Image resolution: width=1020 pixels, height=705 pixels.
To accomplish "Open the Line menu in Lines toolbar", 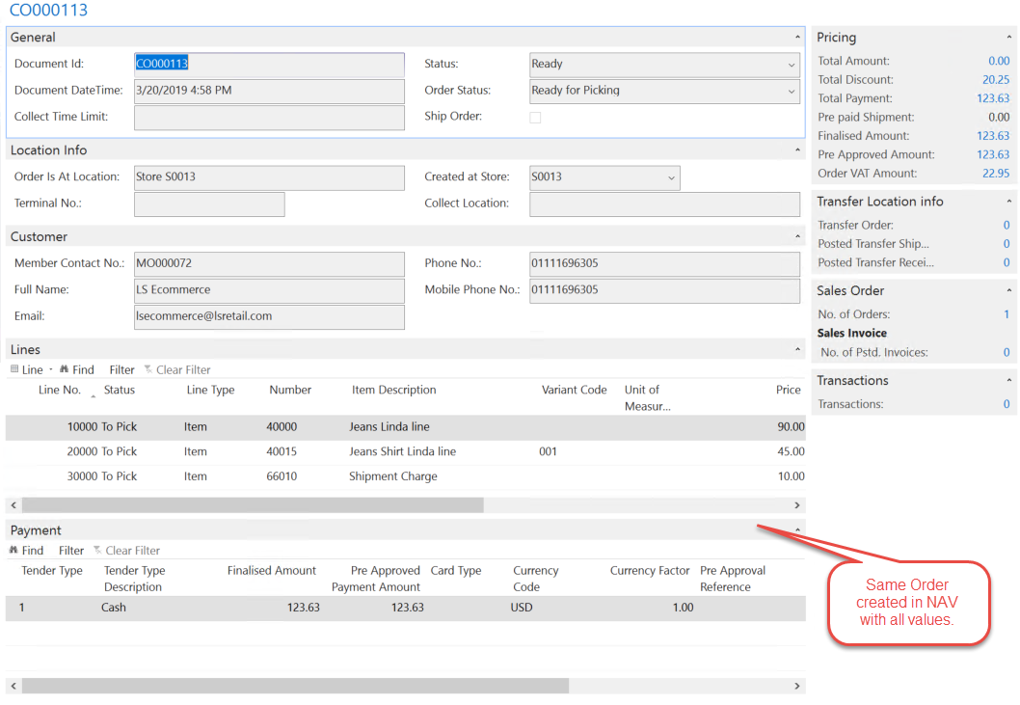I will point(31,369).
